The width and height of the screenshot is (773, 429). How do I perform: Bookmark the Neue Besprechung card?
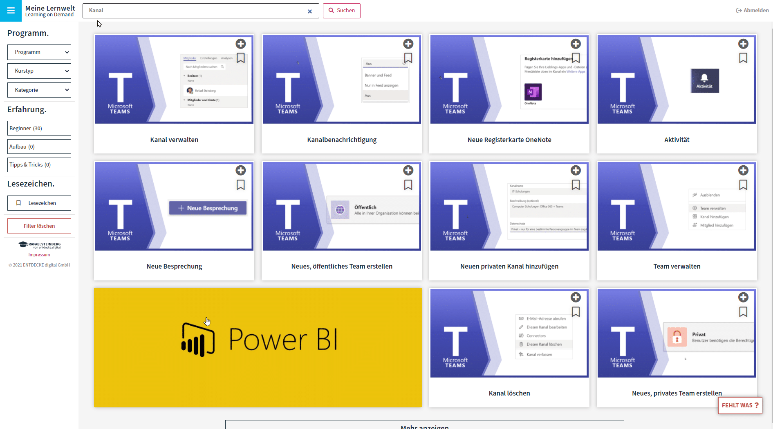click(241, 185)
